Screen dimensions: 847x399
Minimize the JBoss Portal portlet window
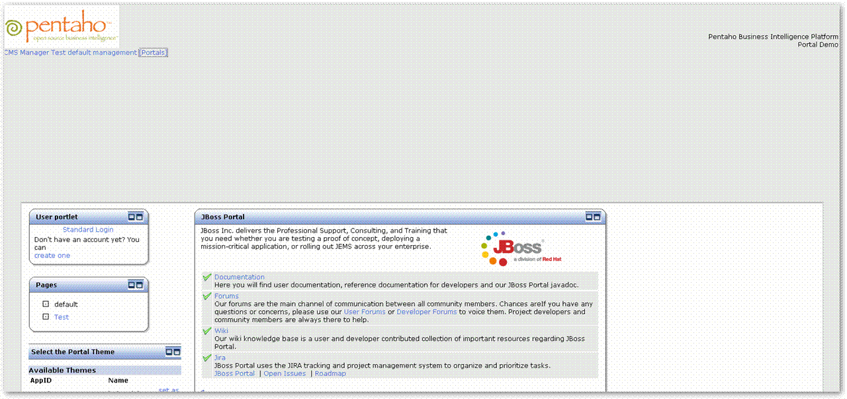pyautogui.click(x=589, y=216)
